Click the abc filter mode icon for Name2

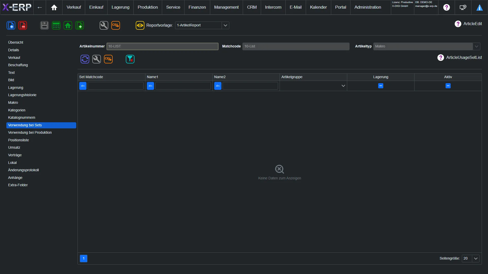coord(218,86)
